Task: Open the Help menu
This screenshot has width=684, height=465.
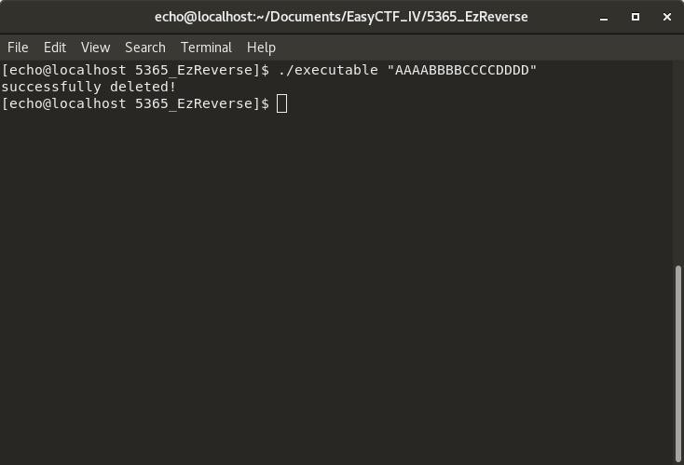Action: coord(261,48)
